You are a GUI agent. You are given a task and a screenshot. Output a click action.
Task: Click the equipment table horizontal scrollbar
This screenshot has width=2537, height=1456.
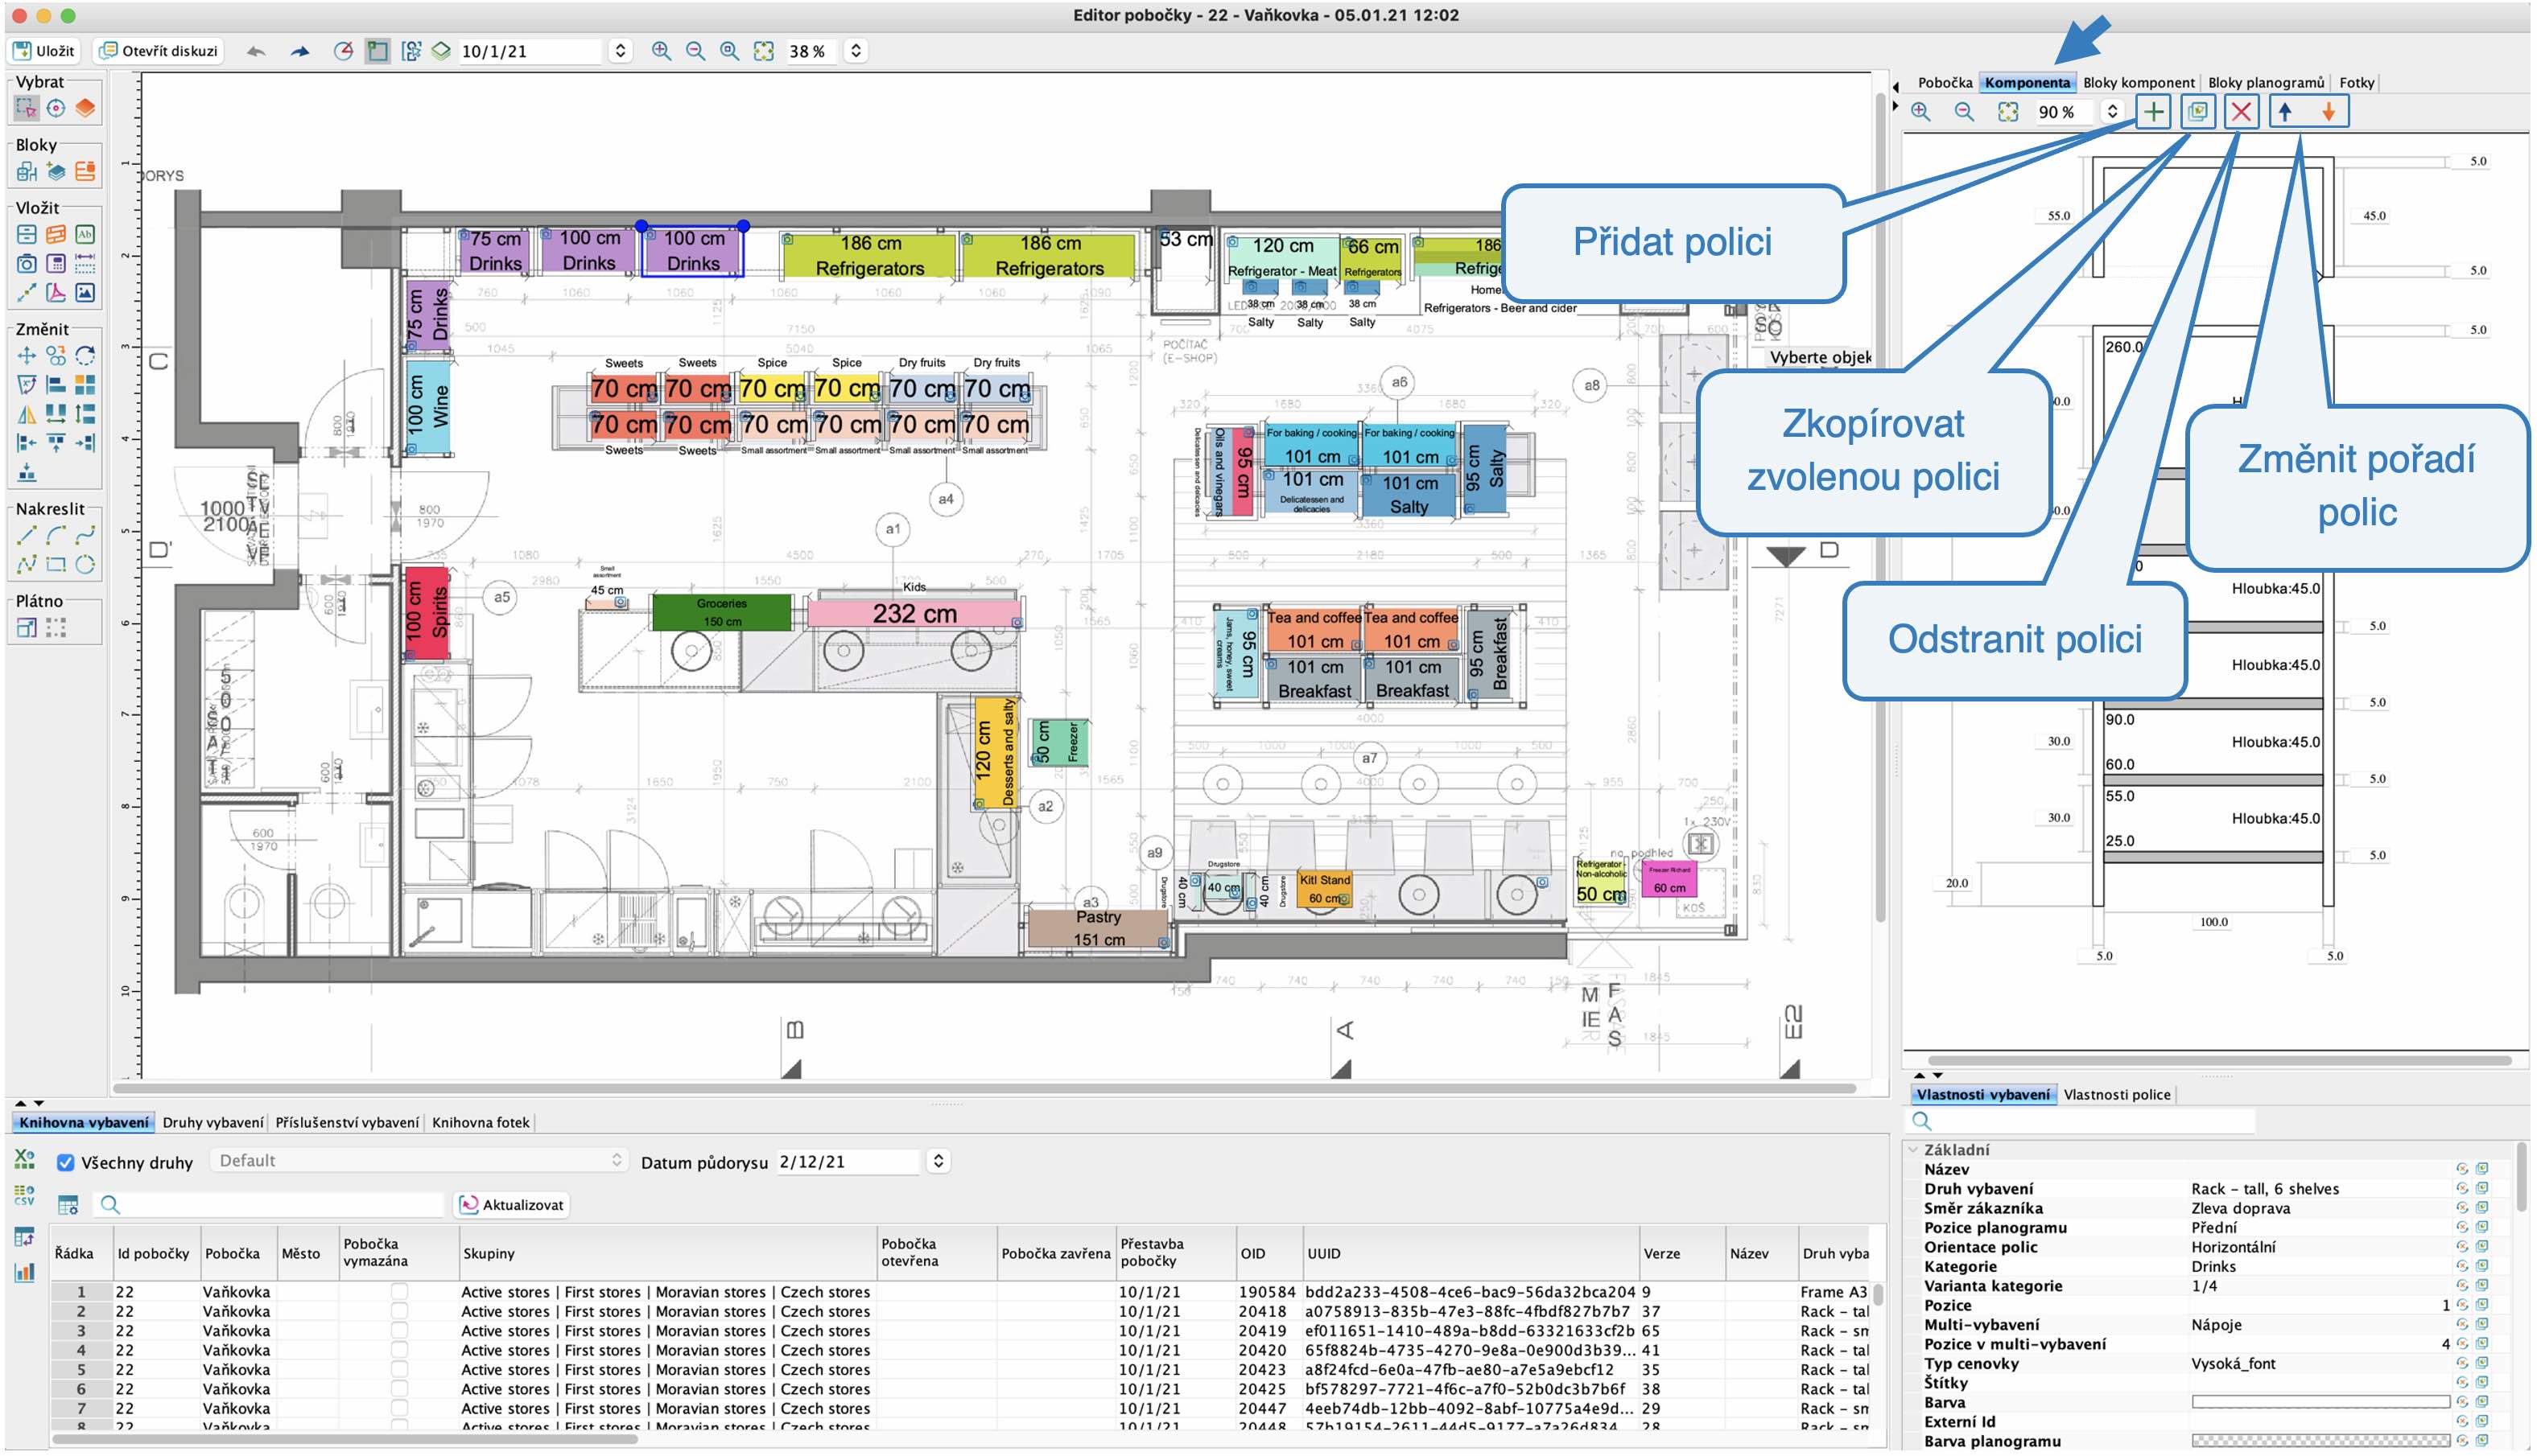pos(345,1439)
